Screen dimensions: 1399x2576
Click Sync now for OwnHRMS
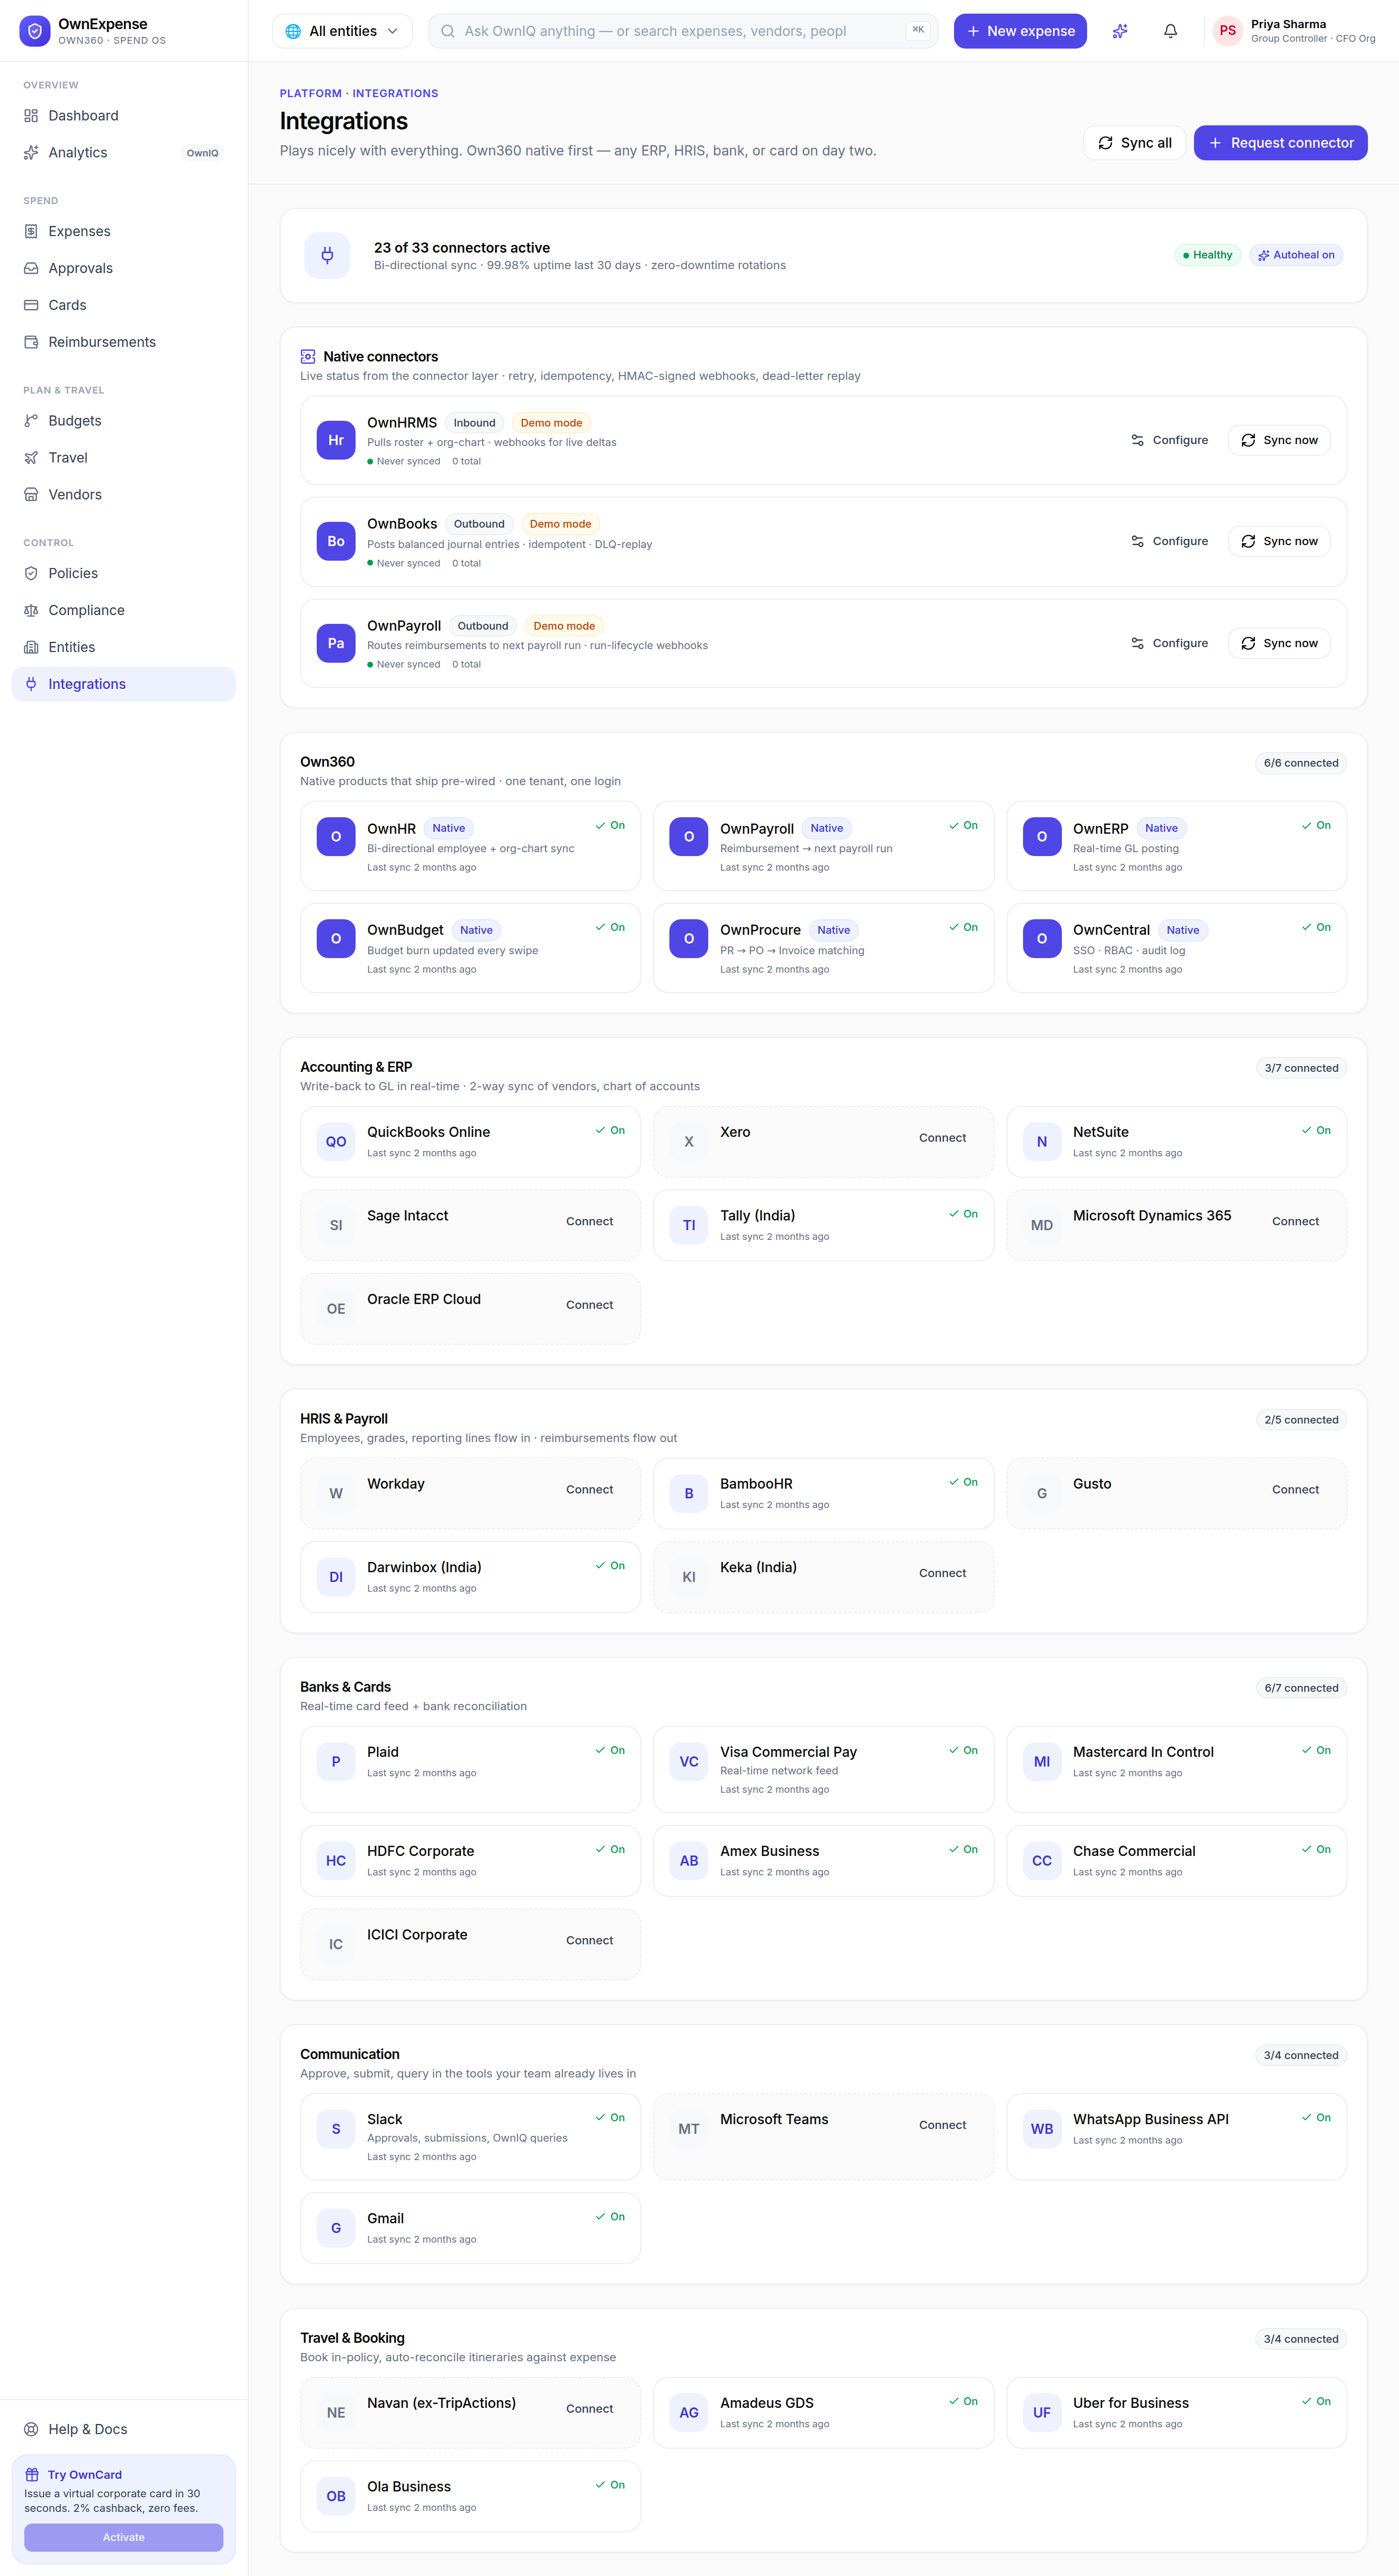1279,440
